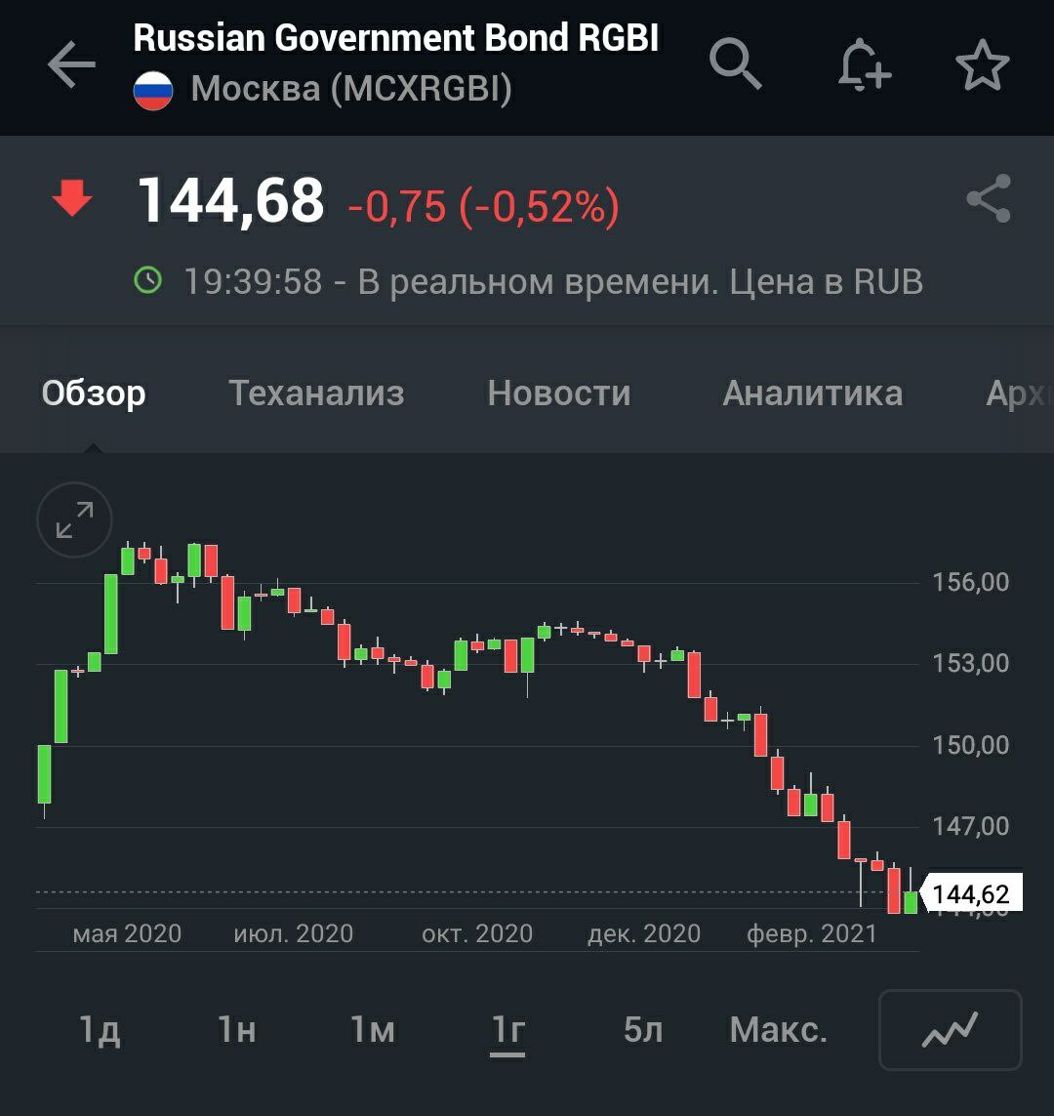
Task: Open the search magnifier icon
Action: point(735,65)
